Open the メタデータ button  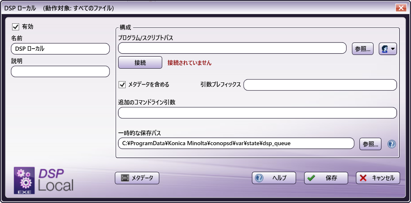point(137,178)
